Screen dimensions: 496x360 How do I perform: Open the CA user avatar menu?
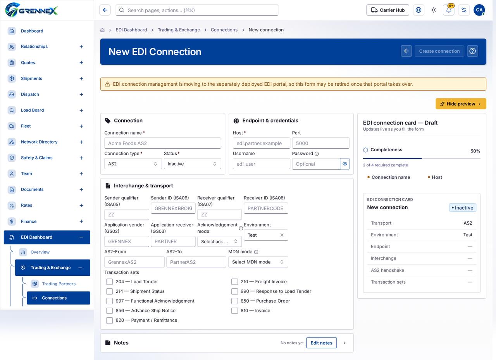479,10
